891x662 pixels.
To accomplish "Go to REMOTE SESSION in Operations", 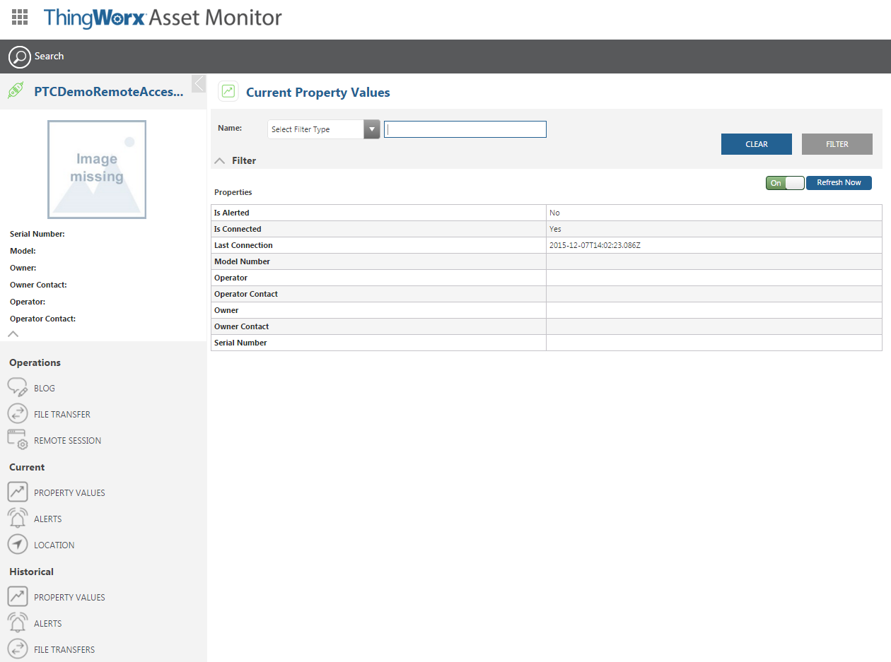I will (x=68, y=440).
